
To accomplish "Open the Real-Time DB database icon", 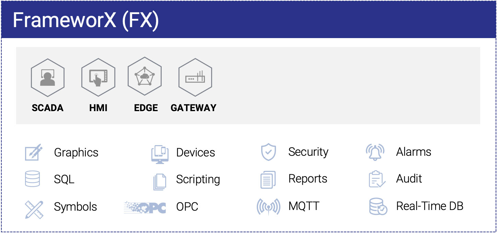I will click(x=378, y=207).
